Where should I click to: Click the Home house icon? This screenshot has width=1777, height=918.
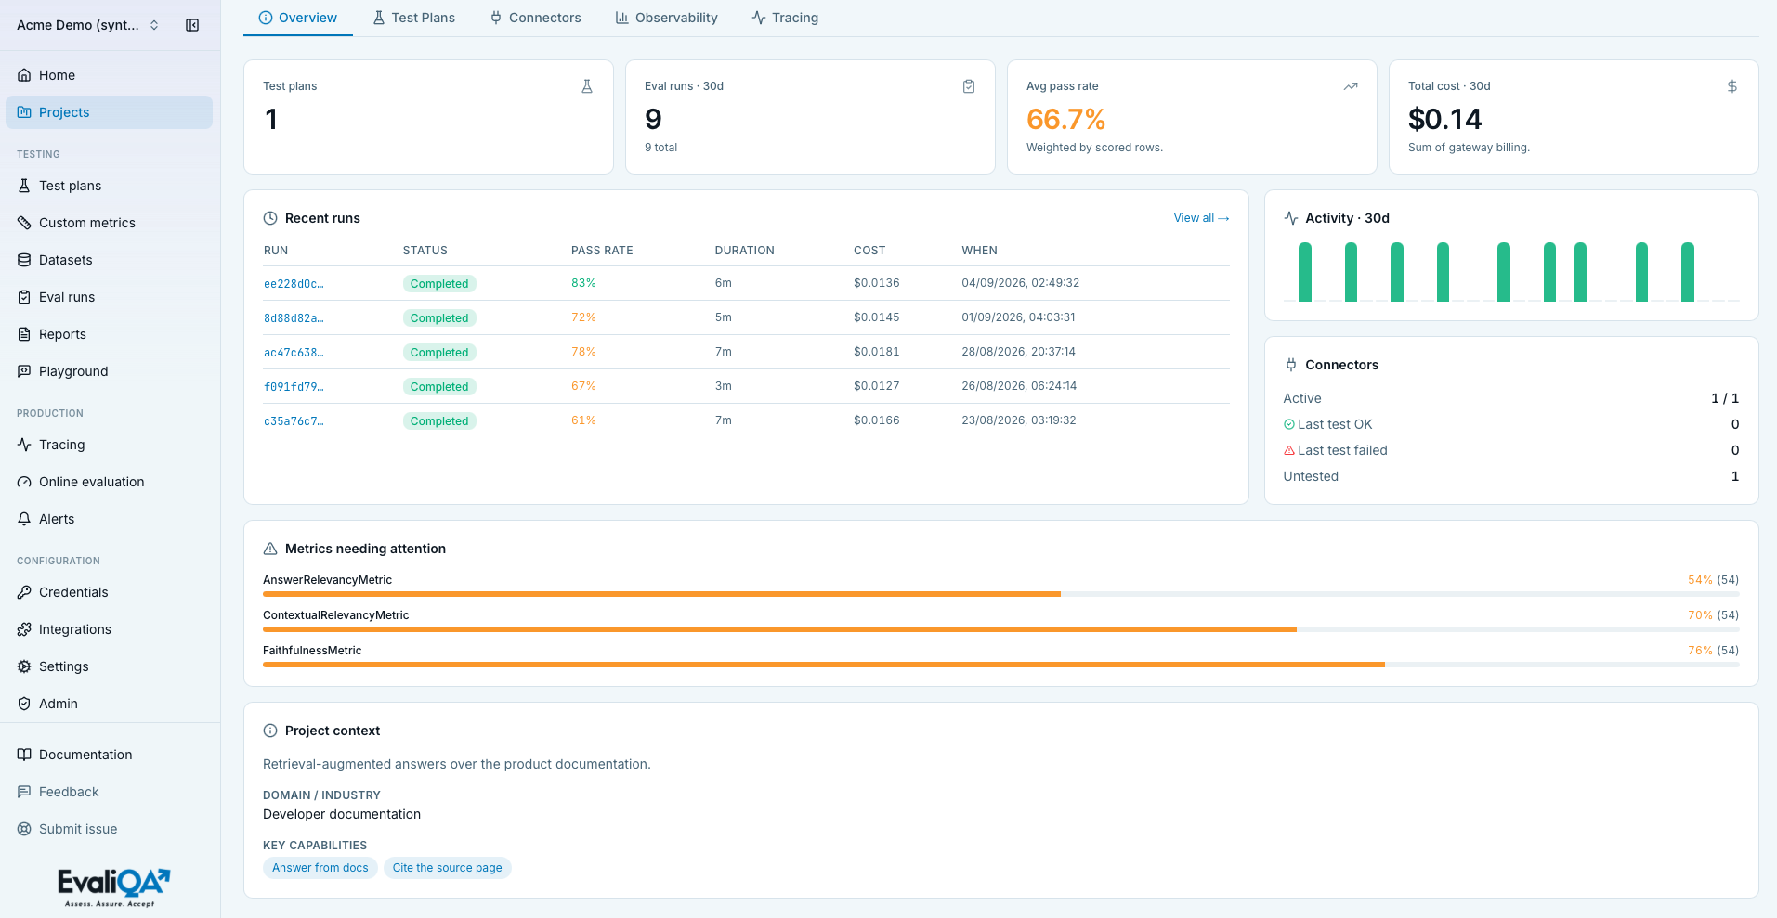(x=24, y=75)
